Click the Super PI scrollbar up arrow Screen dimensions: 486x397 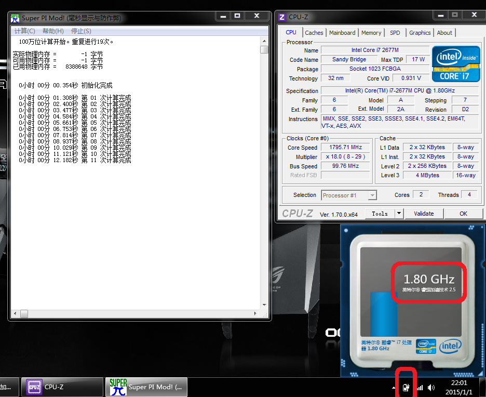(x=264, y=41)
